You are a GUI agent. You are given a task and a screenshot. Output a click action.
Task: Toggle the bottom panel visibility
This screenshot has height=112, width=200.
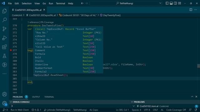coord(171,3)
